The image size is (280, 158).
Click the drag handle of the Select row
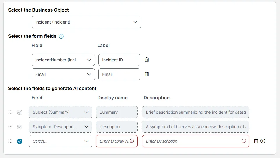[x=10, y=141]
